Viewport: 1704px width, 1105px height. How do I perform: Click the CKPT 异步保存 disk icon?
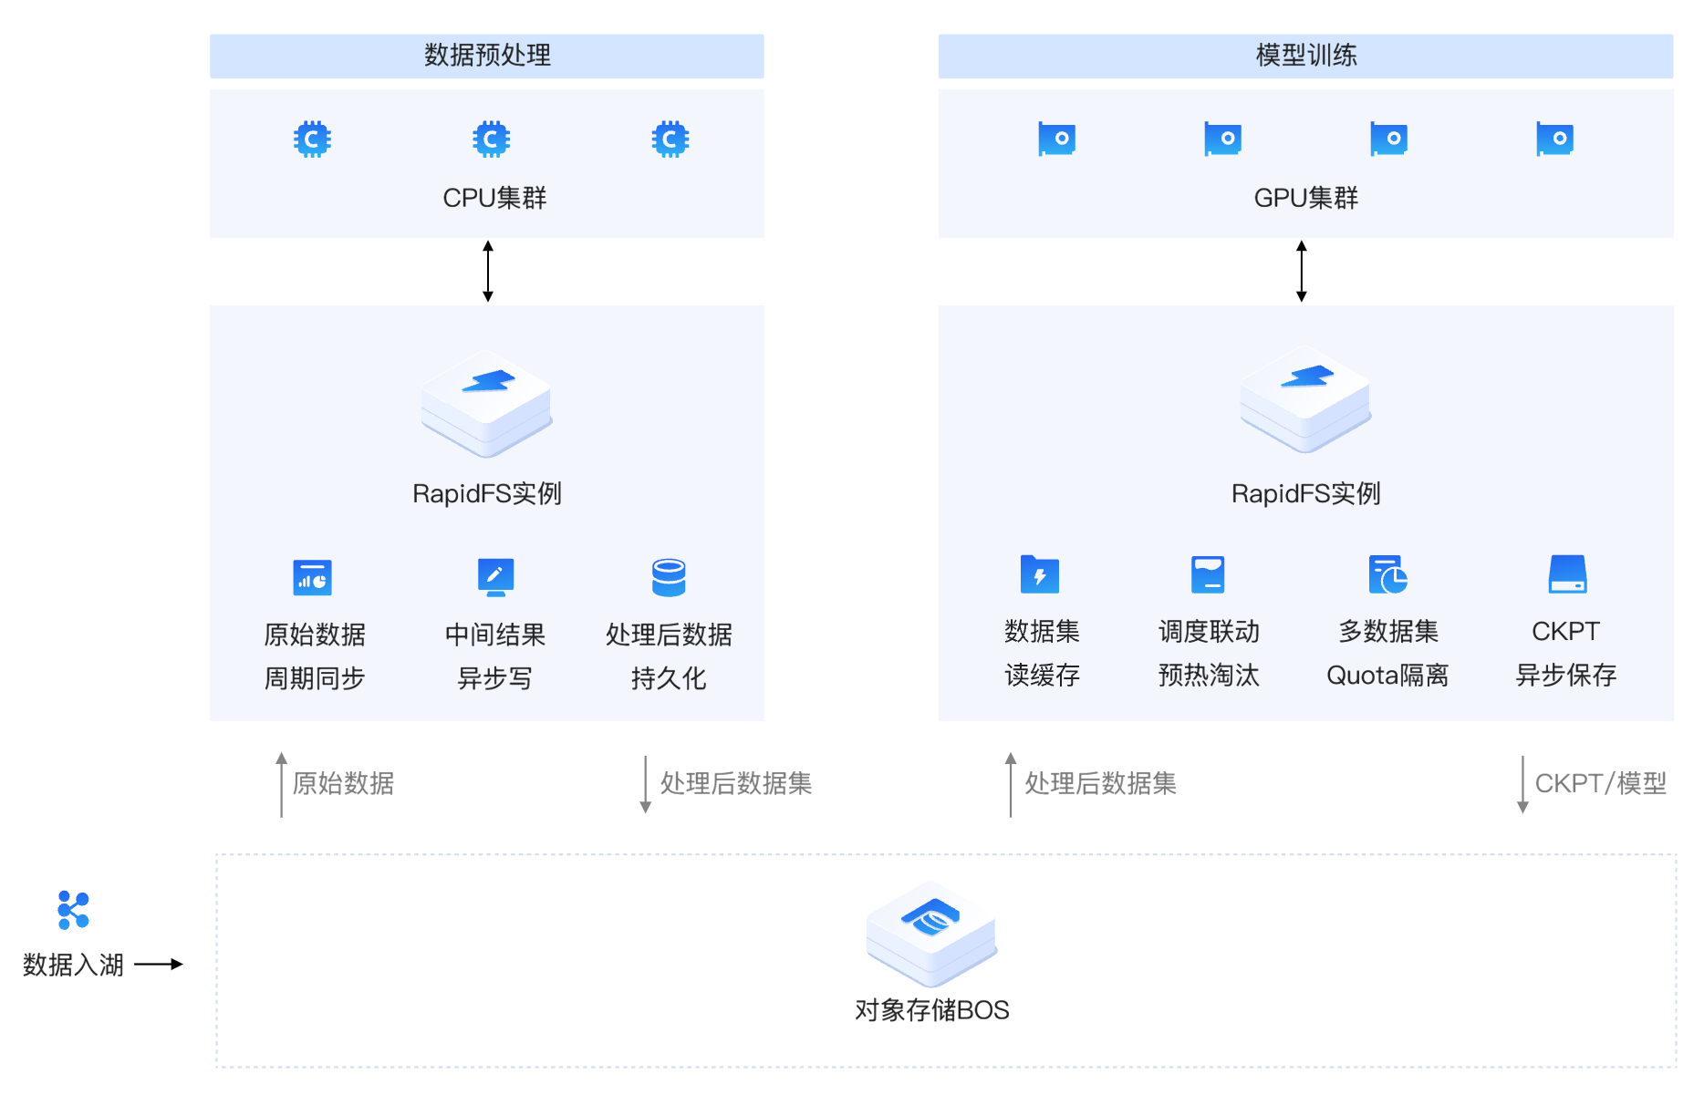click(x=1567, y=574)
